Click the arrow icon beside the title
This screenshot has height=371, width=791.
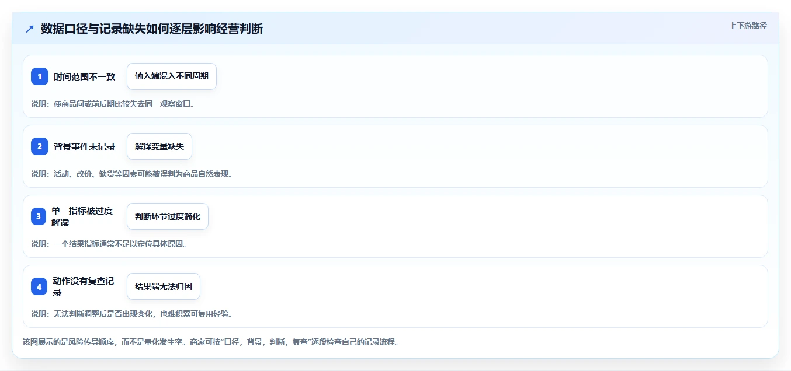tap(30, 29)
